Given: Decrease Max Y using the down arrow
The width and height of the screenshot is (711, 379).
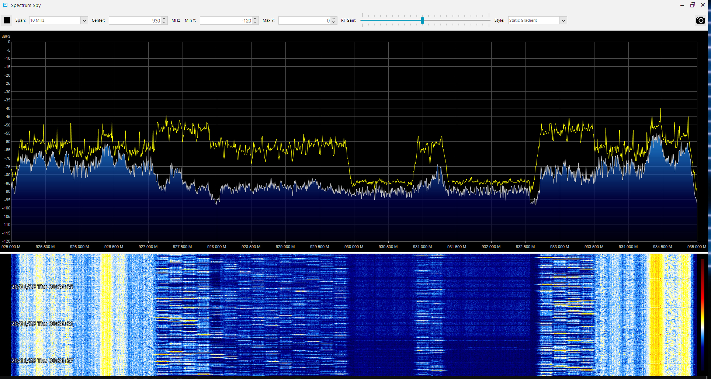Looking at the screenshot, I should pyautogui.click(x=333, y=22).
